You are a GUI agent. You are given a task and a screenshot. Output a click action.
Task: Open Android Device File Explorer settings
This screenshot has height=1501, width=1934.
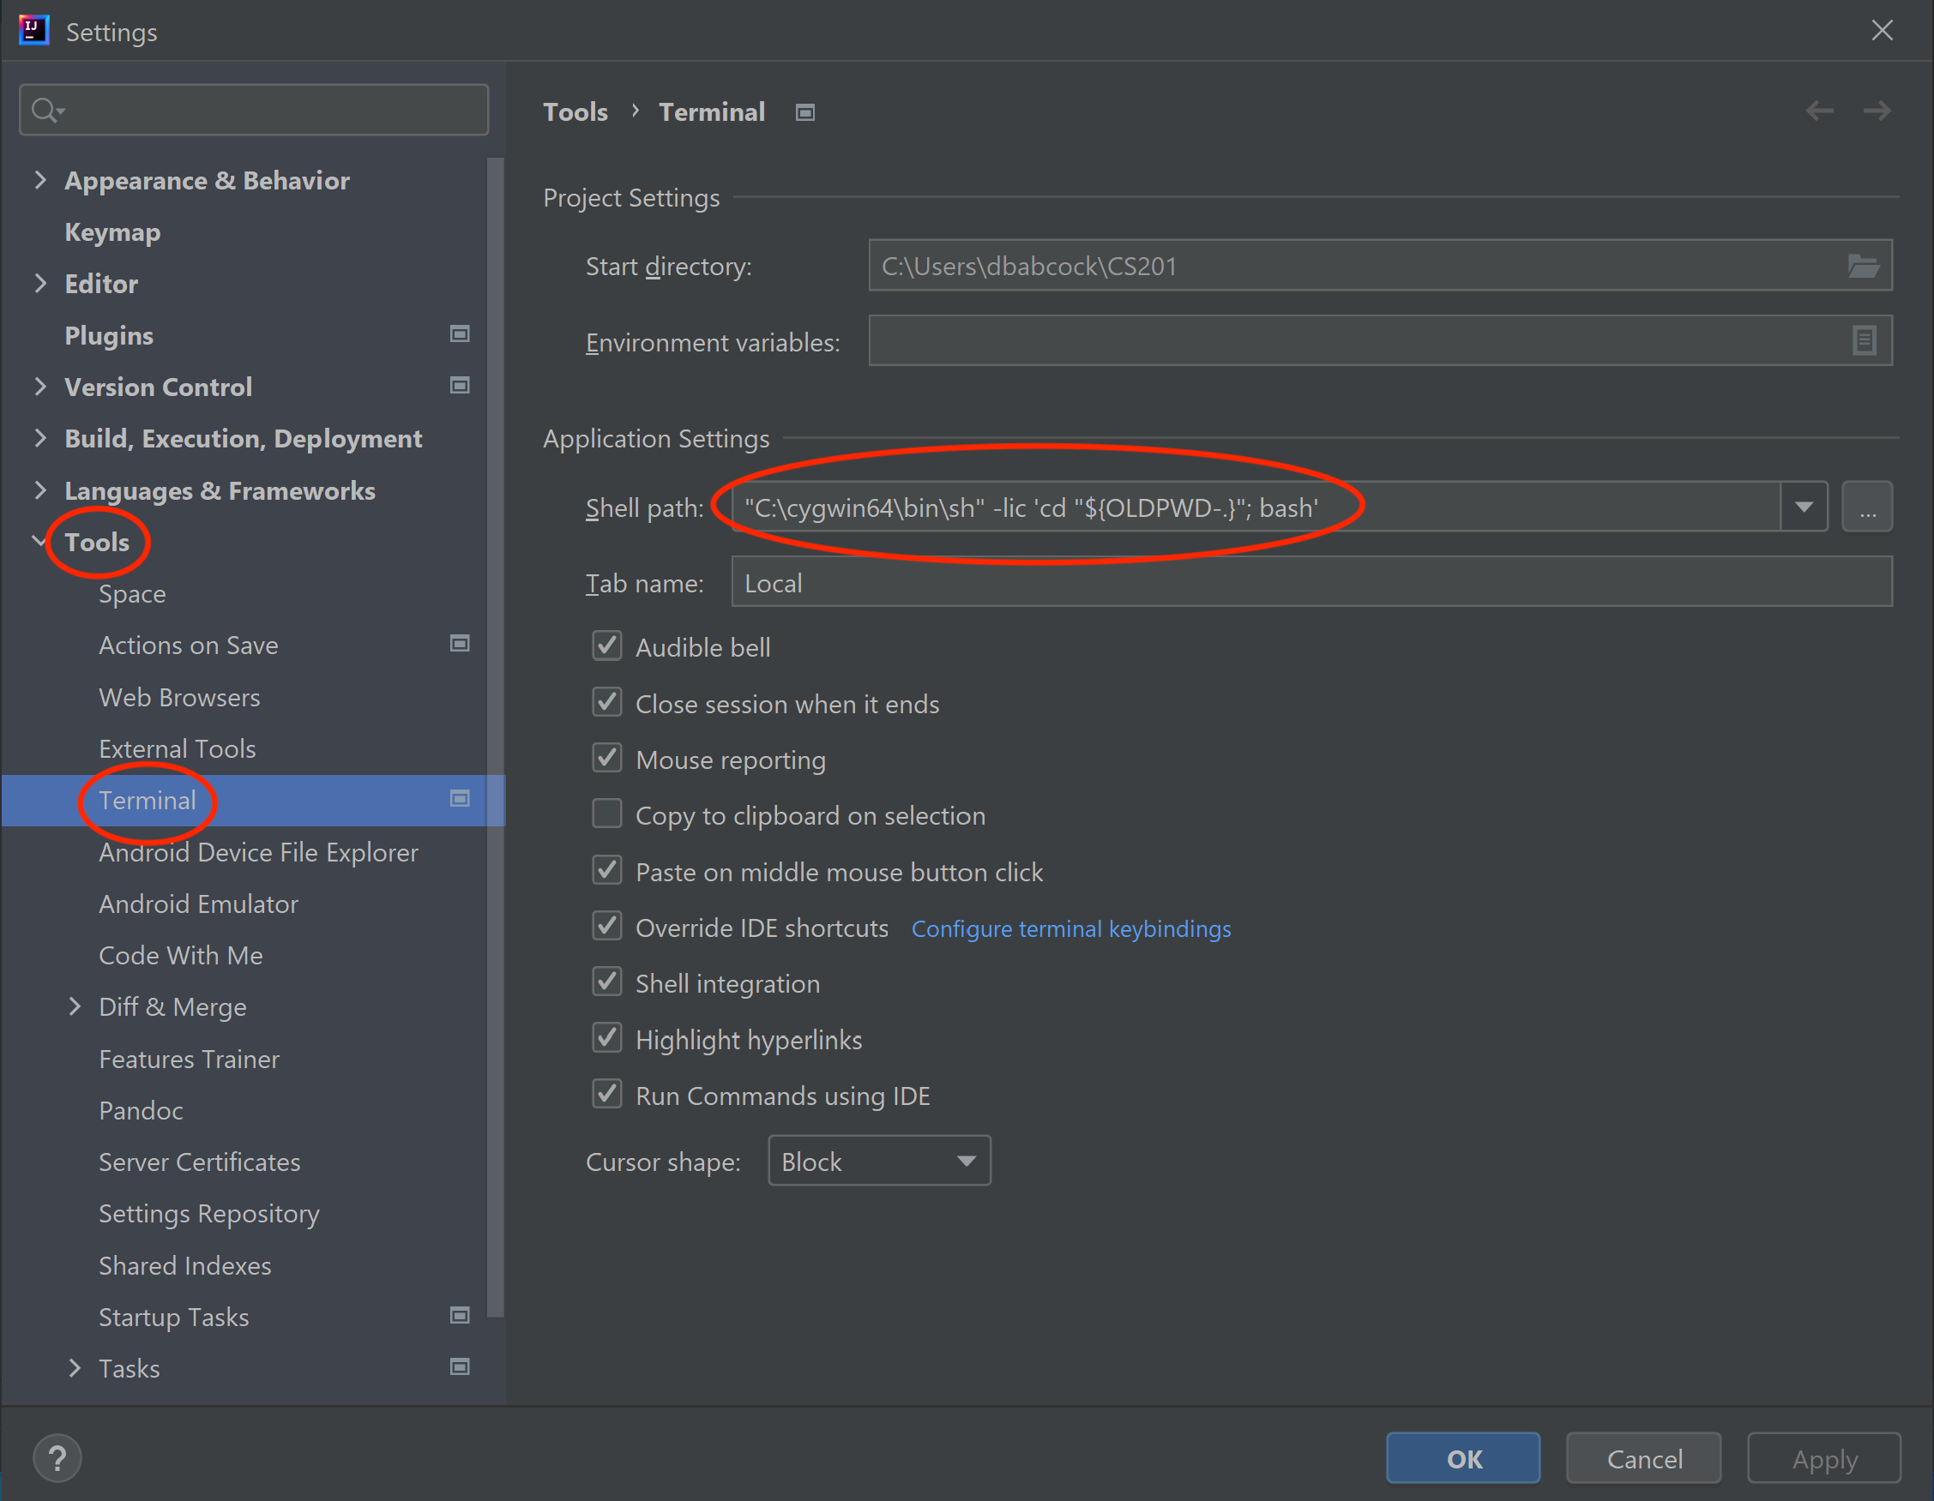258,852
